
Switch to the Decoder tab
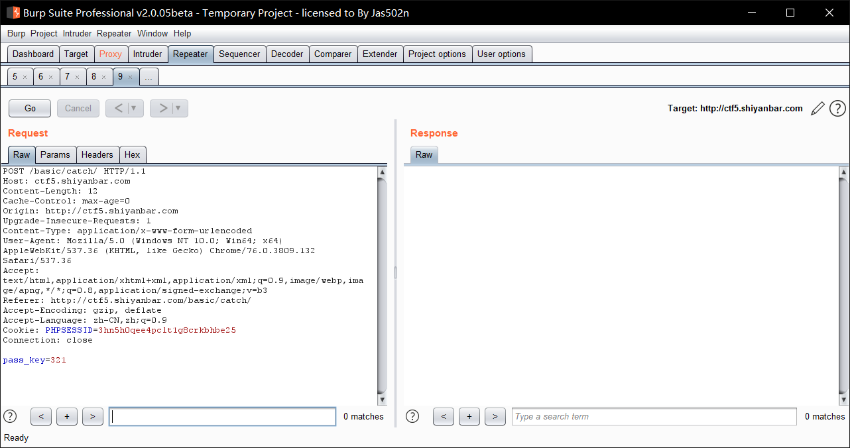click(287, 54)
